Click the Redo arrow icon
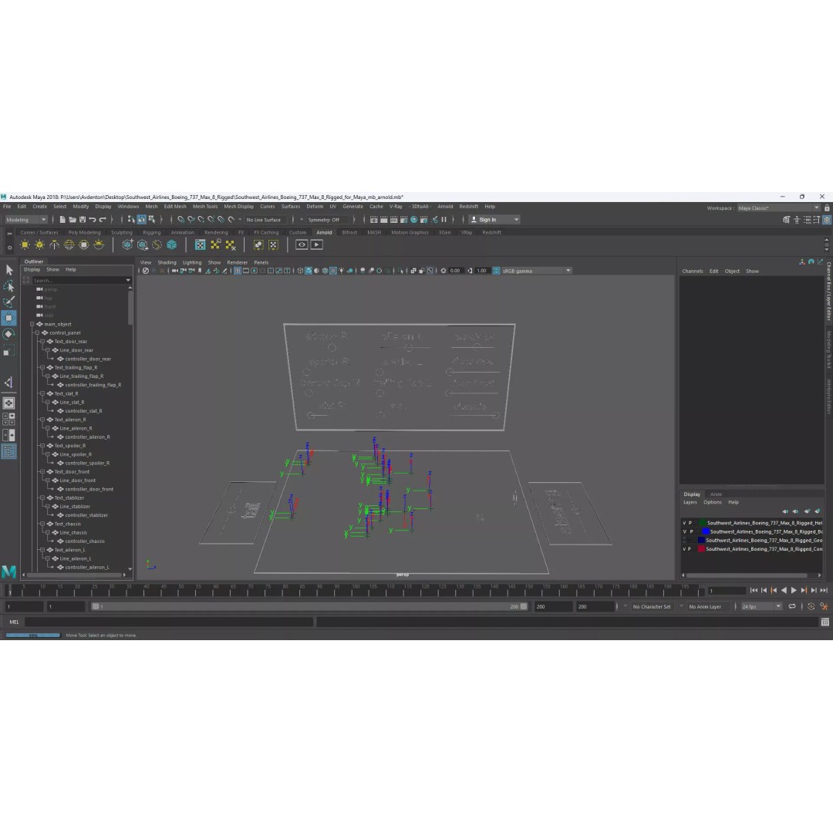The image size is (833, 833). point(103,219)
